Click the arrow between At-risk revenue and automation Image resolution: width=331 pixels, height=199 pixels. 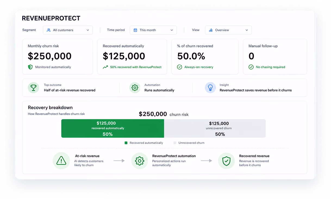(x=119, y=161)
